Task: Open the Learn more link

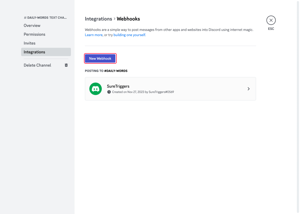Action: tap(93, 35)
